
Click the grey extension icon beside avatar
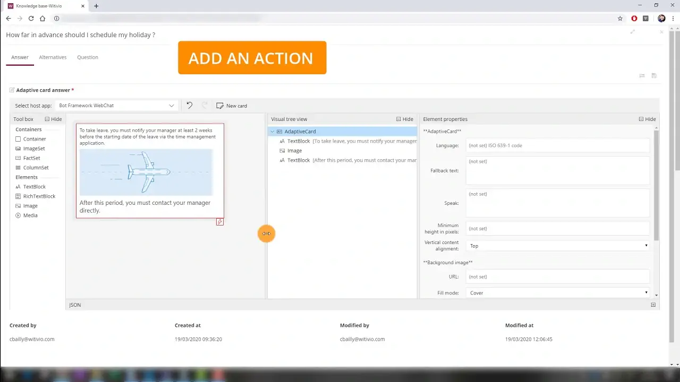(x=646, y=19)
